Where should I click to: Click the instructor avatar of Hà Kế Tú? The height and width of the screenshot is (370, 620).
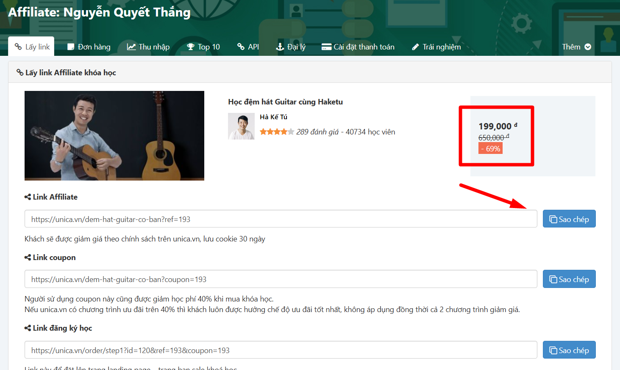[241, 126]
